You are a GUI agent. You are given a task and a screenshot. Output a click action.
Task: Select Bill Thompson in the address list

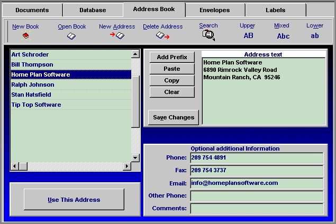[x=71, y=64]
